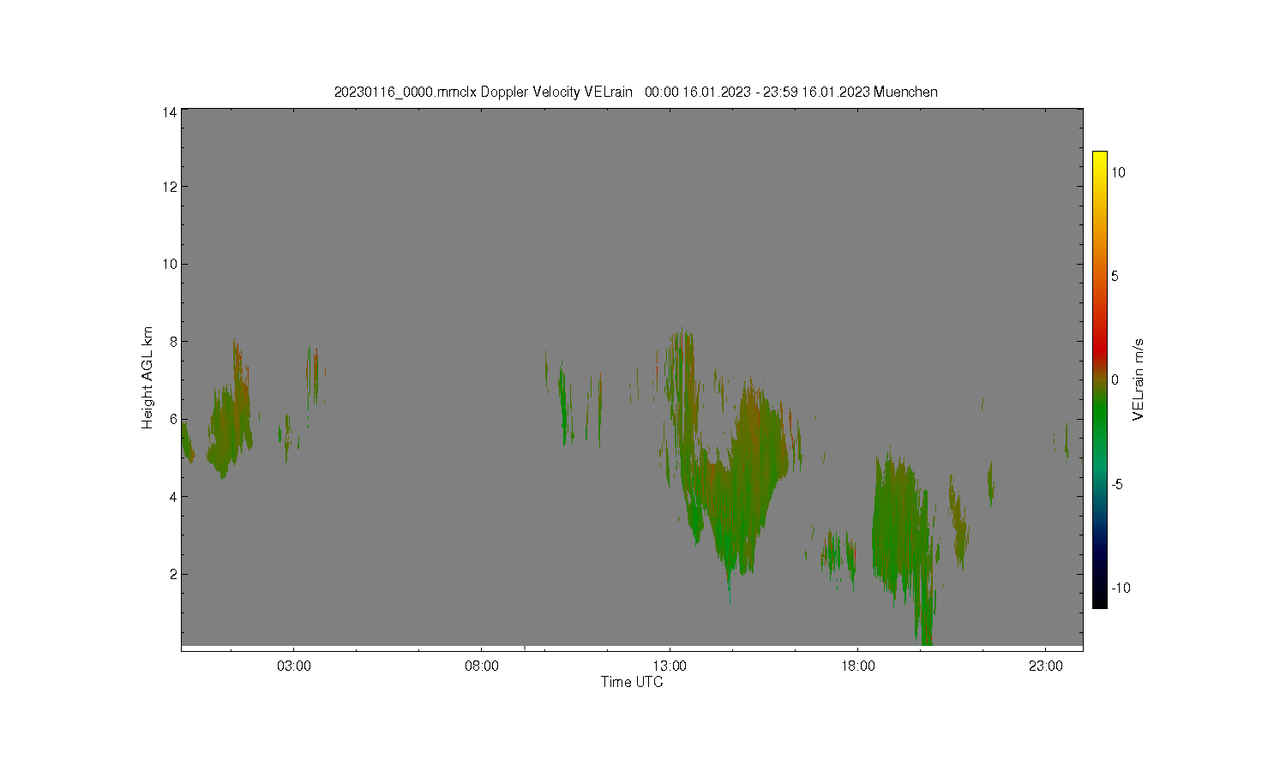
Task: Click the plot title text '20230116_0000.mmclx Doppler Velocity VELrain'
Action: (484, 92)
